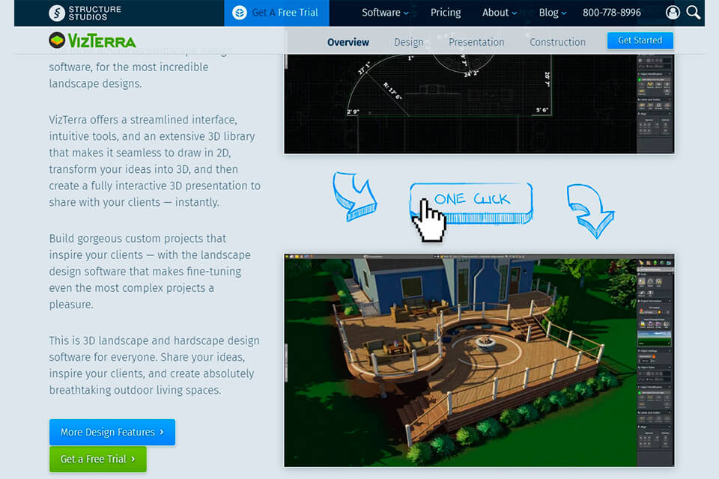Click the VizTerra logo
Viewport: 719px width, 479px height.
tap(91, 41)
